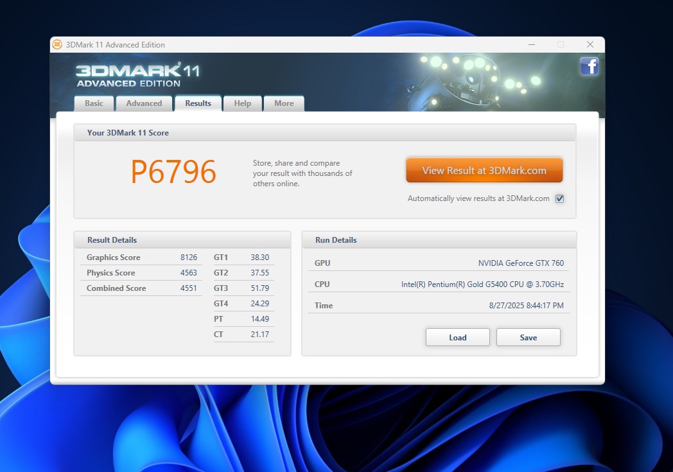Open the Facebook share icon
The height and width of the screenshot is (472, 673).
click(x=589, y=67)
